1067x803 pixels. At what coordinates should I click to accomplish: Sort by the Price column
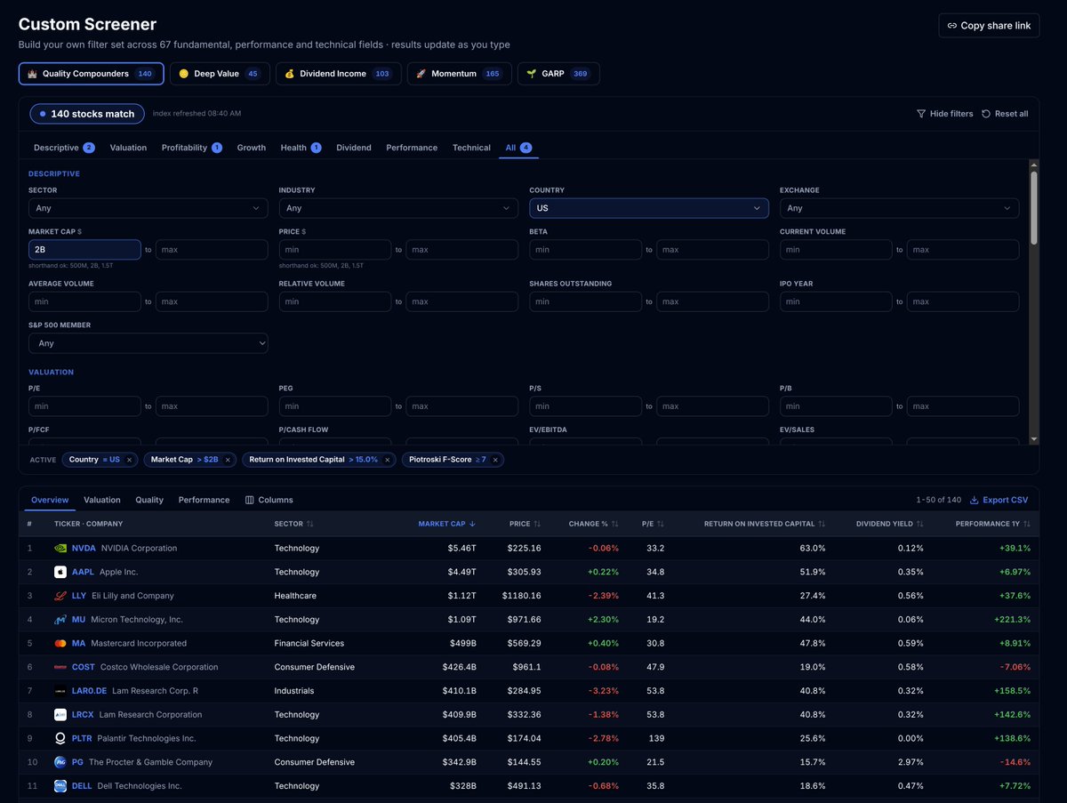[525, 524]
